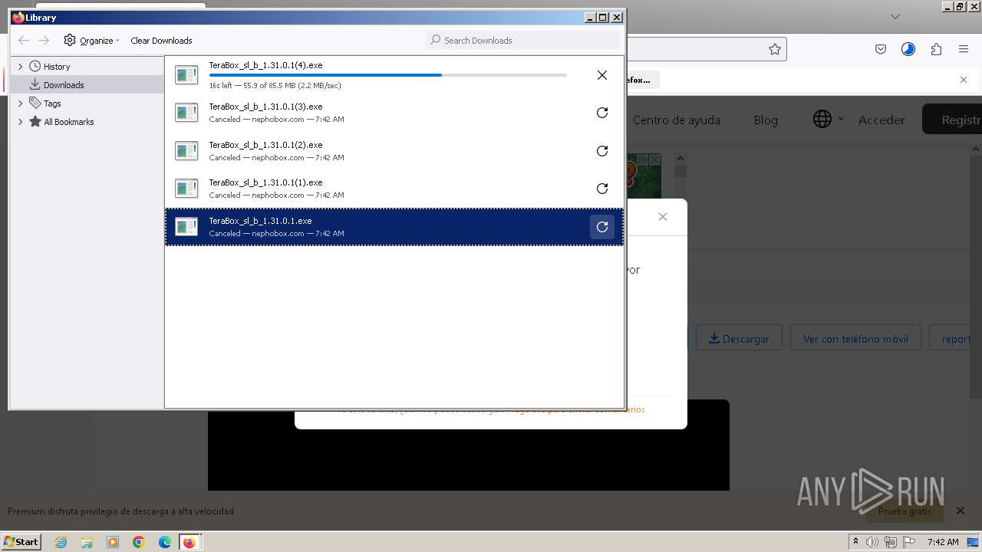Screen dimensions: 982x552
Task: Retry the TeraBox_sl_b_1.31.0.1(1).exe download
Action: coord(602,189)
